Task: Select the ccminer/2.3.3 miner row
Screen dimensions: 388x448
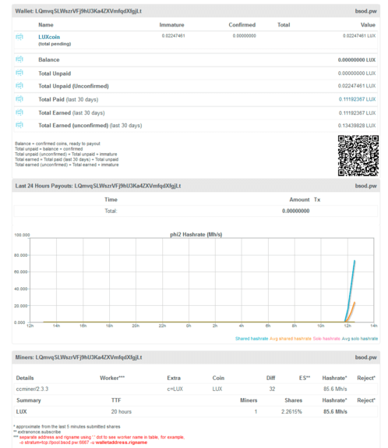Action: click(x=196, y=389)
